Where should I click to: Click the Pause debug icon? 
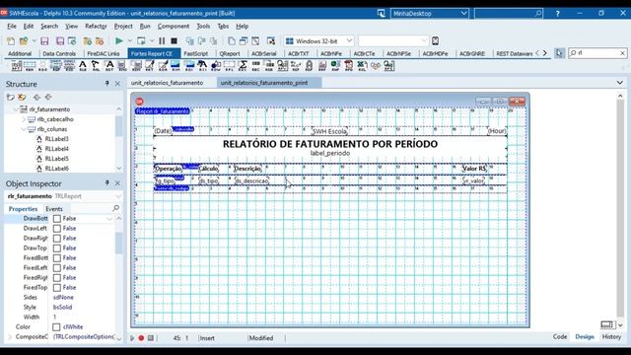(x=162, y=41)
